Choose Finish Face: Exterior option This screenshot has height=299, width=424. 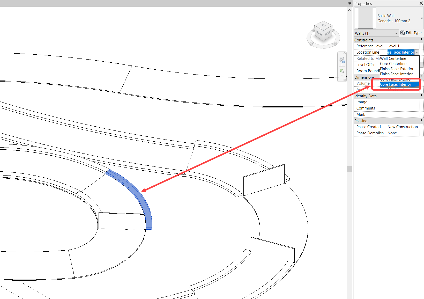[x=397, y=69]
